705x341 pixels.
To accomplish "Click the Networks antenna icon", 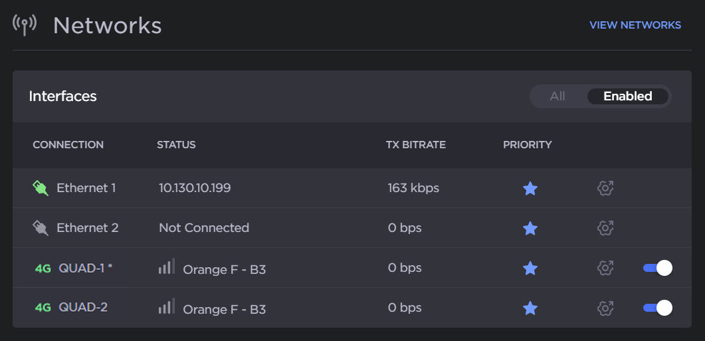I will (x=25, y=25).
